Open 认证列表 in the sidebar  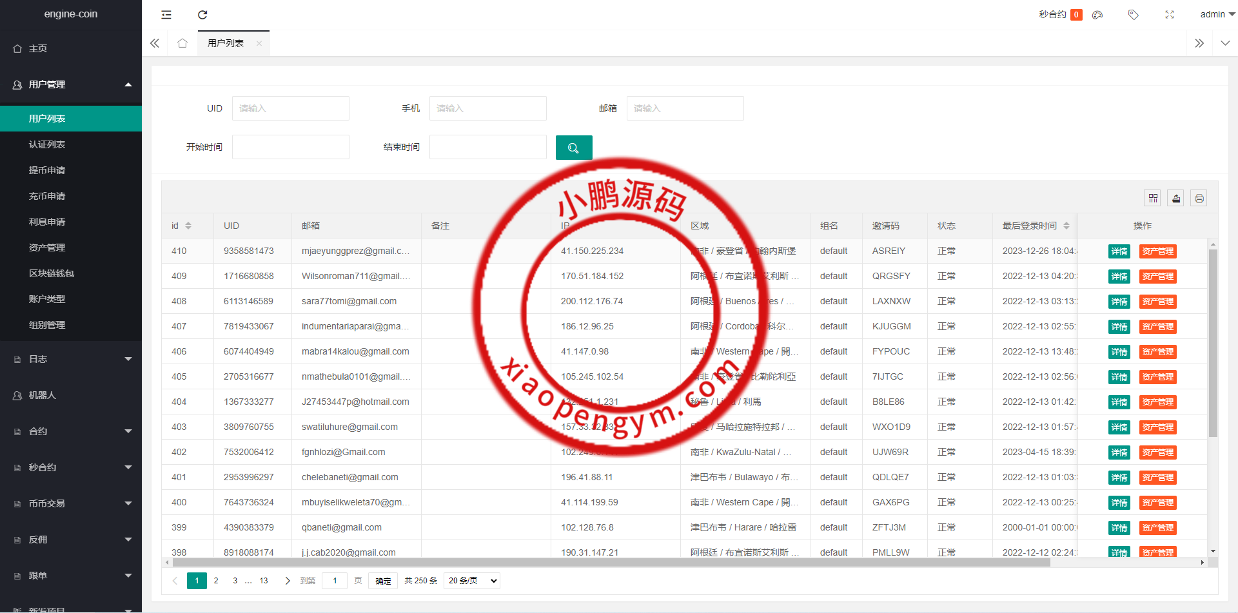click(47, 144)
